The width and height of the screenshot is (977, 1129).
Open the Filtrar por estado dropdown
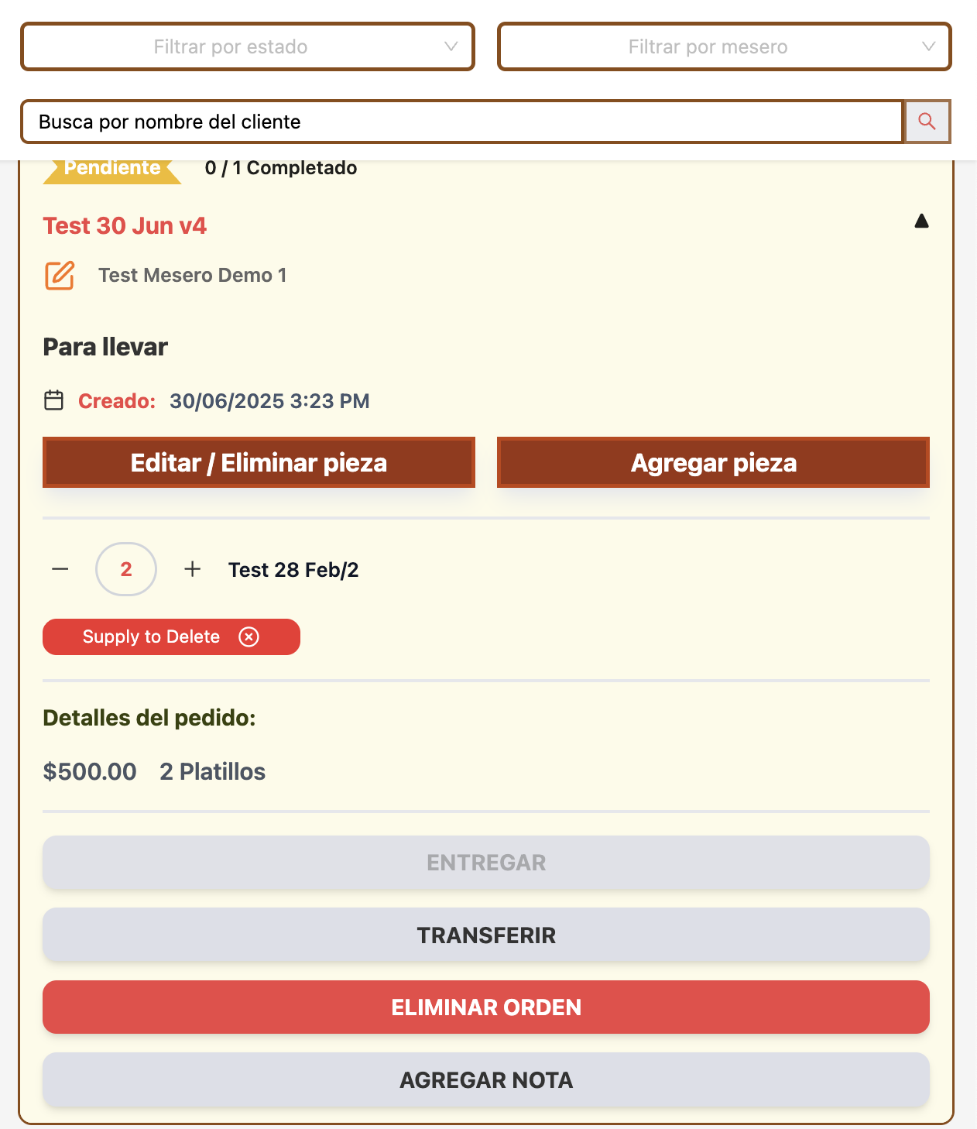pyautogui.click(x=248, y=47)
